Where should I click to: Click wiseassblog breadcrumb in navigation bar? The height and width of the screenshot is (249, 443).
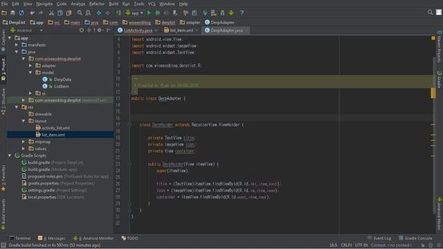click(x=136, y=22)
